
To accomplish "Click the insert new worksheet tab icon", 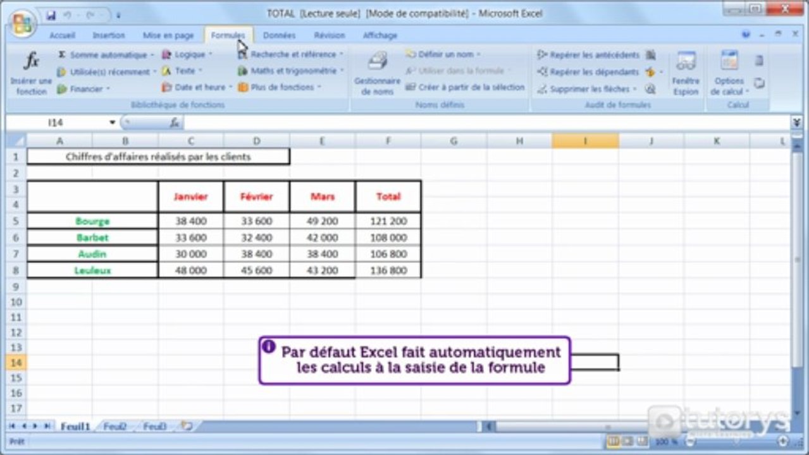I will click(187, 427).
